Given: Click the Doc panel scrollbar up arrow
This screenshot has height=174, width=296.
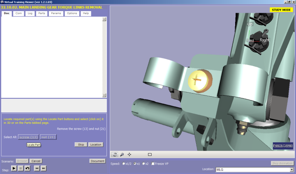Looking at the screenshot, I should tap(104, 19).
